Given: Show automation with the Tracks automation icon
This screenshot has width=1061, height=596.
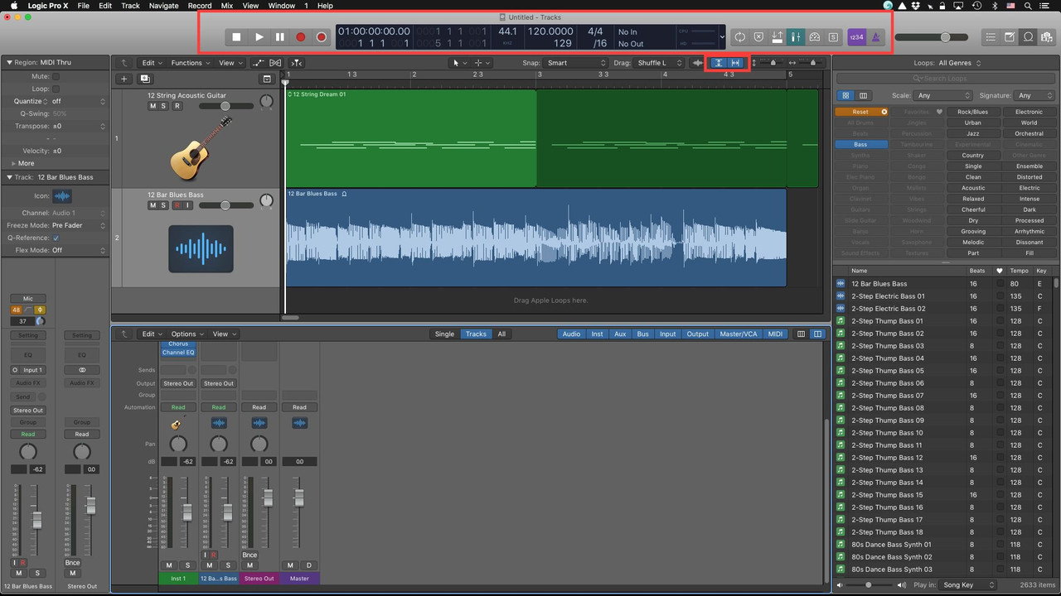Looking at the screenshot, I should click(258, 63).
